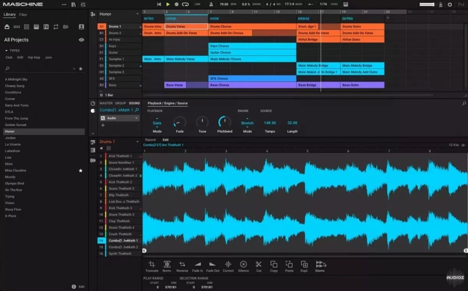Toggle the eye icon beside All Projects
The width and height of the screenshot is (468, 291).
click(x=81, y=40)
